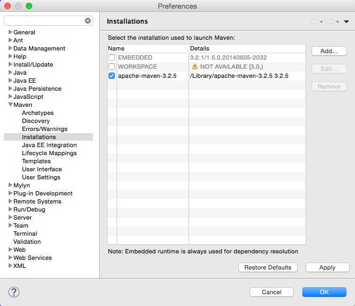The image size is (355, 306).
Task: Open Maven Archetypes preferences
Action: 38,113
